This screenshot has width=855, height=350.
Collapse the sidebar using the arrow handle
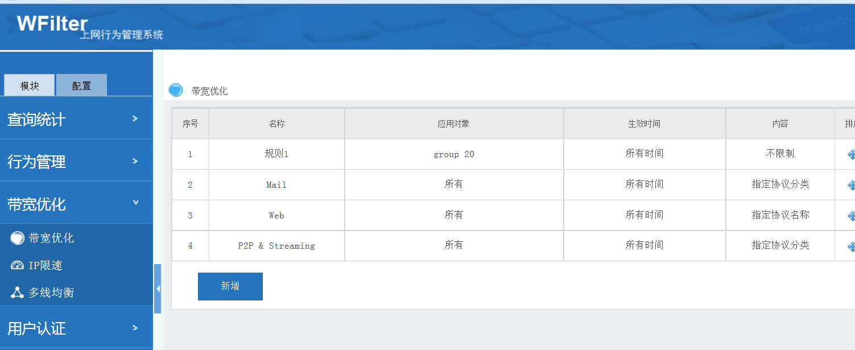(158, 289)
